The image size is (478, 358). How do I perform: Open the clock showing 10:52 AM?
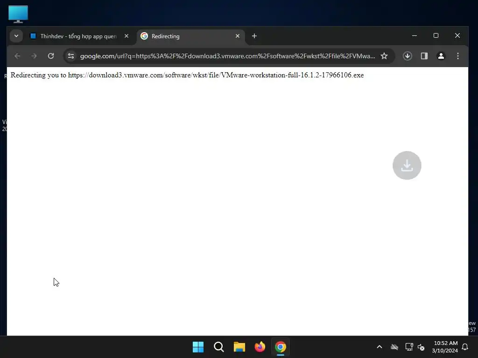[x=445, y=347]
